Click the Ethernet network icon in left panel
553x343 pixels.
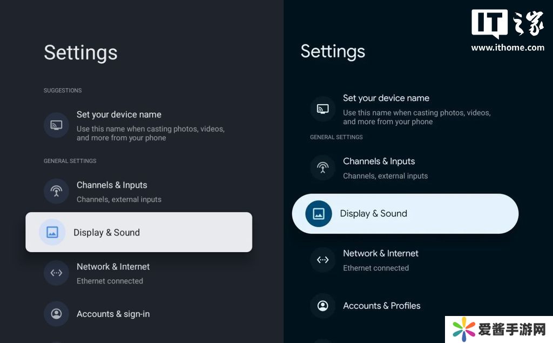(x=56, y=273)
